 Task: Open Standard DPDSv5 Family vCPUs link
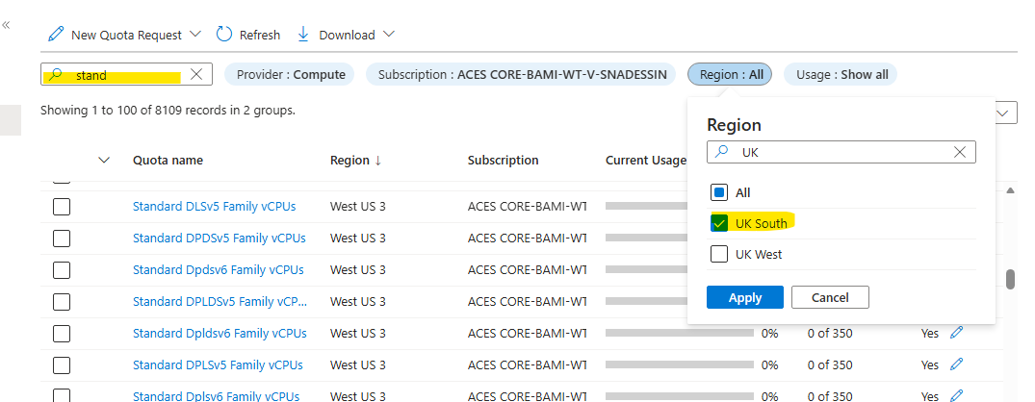[220, 238]
